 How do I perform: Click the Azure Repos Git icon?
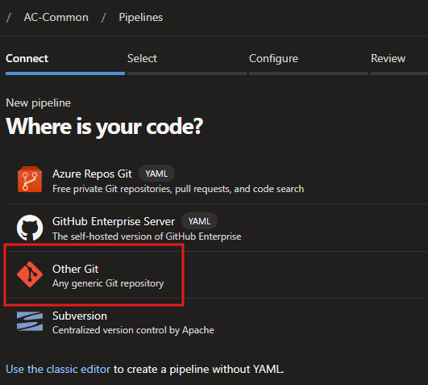(x=30, y=179)
